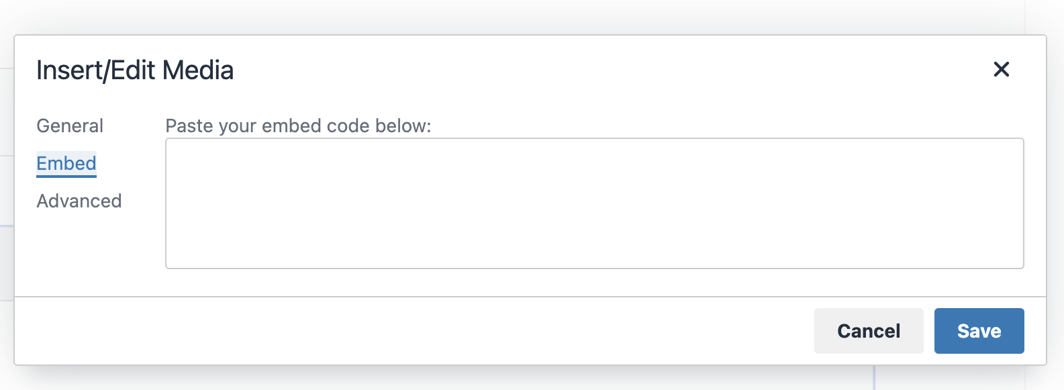
Task: Focus the embed code input box
Action: (594, 203)
